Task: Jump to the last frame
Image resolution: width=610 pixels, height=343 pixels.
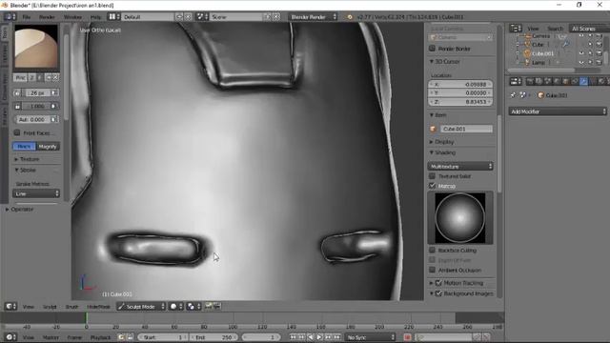Action: 337,337
